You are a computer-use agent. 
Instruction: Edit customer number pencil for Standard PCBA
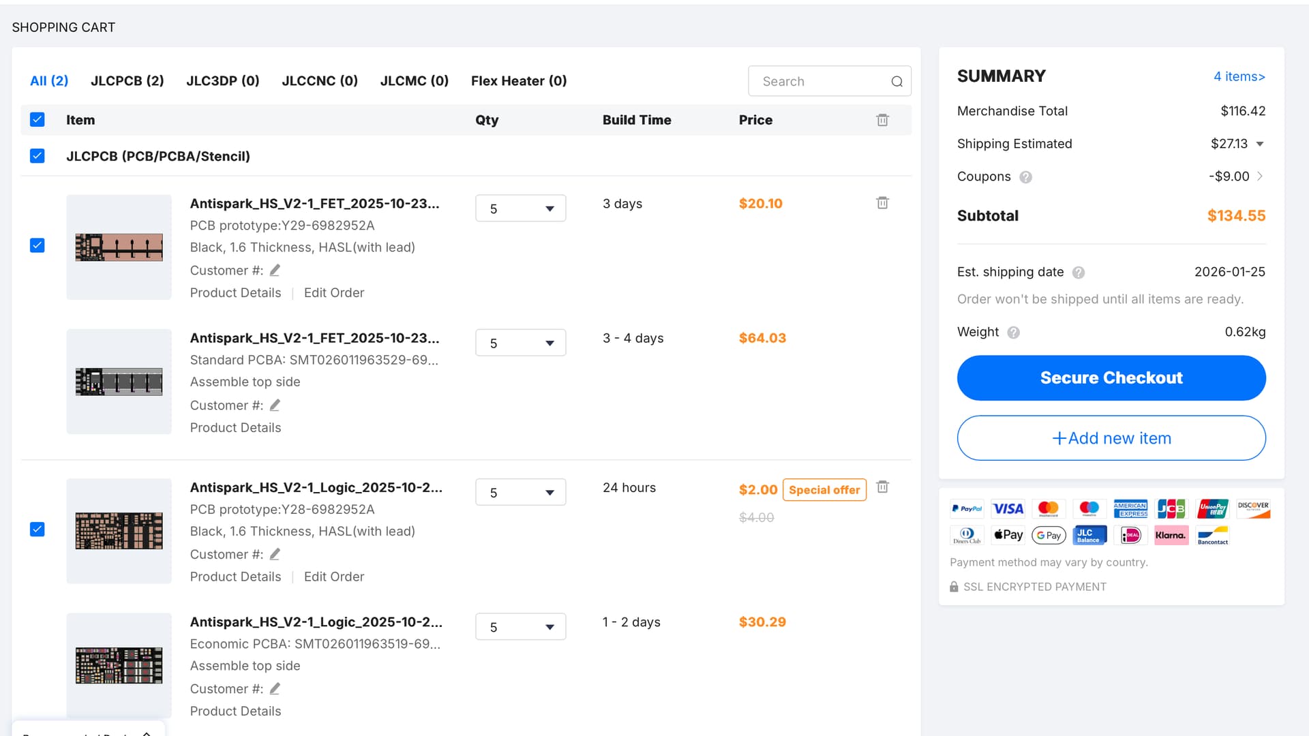tap(275, 405)
